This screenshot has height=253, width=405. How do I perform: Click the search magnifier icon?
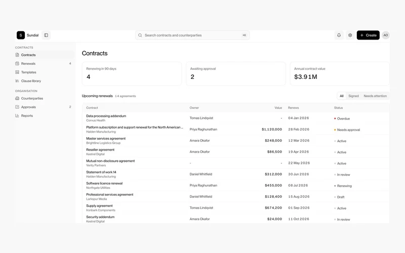140,35
